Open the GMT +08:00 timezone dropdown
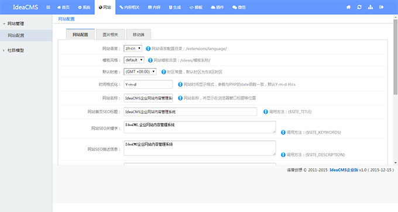The height and width of the screenshot is (212, 398). (140, 72)
